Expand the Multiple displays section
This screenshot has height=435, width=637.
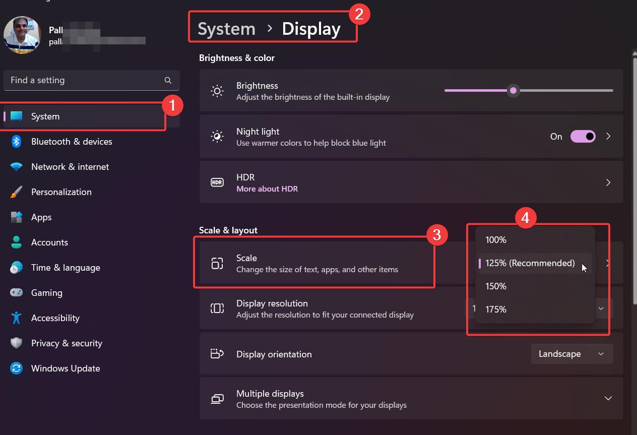608,398
